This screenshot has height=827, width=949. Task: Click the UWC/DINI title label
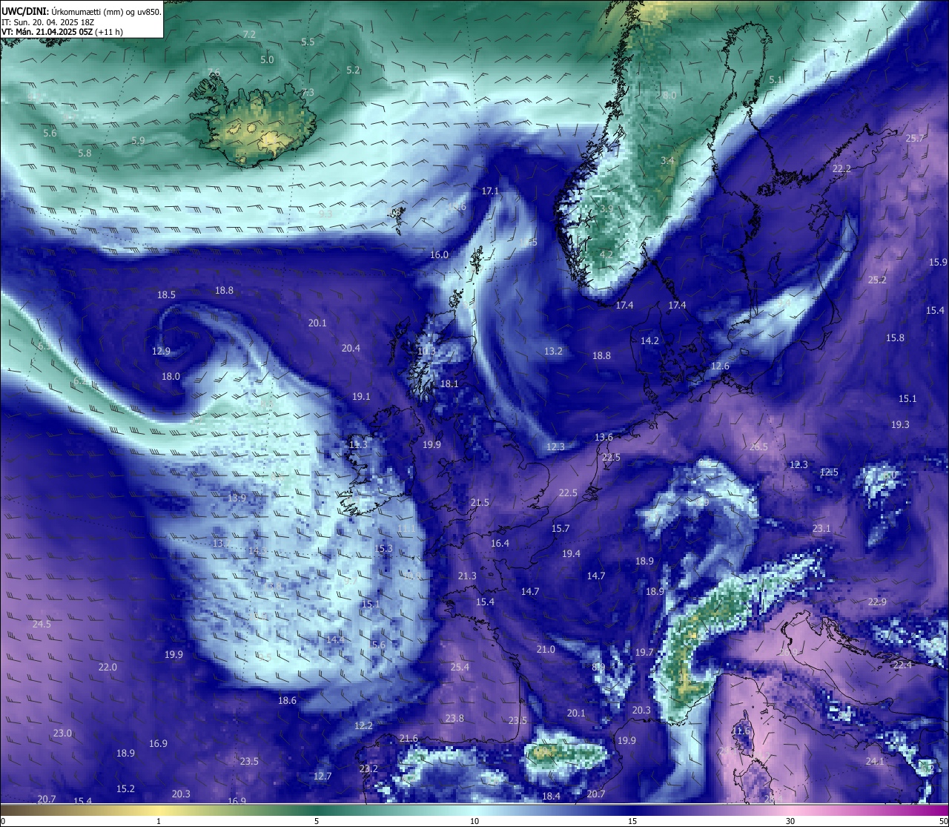[x=25, y=11]
